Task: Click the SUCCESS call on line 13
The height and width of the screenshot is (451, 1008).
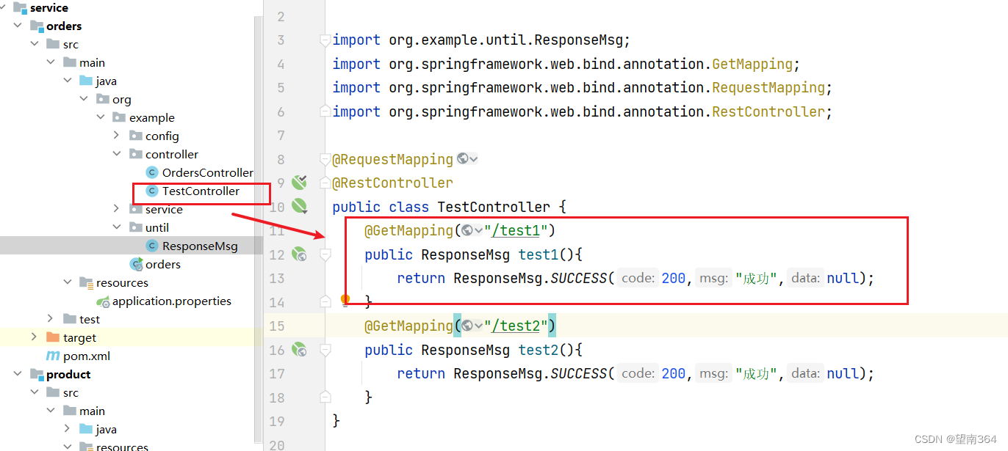Action: click(x=579, y=278)
